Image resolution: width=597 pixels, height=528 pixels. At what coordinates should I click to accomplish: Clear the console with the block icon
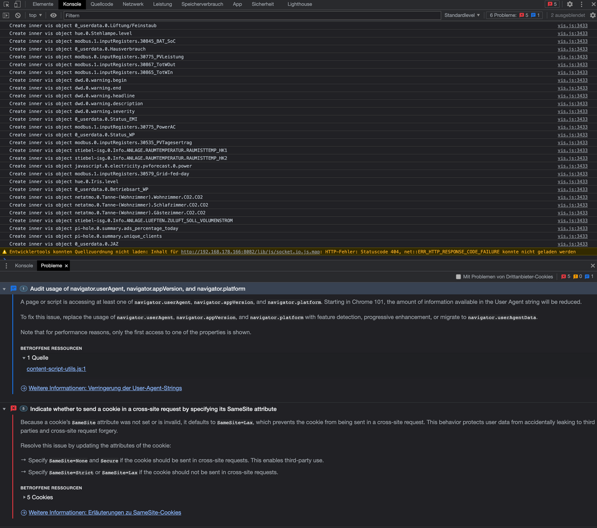pos(18,15)
